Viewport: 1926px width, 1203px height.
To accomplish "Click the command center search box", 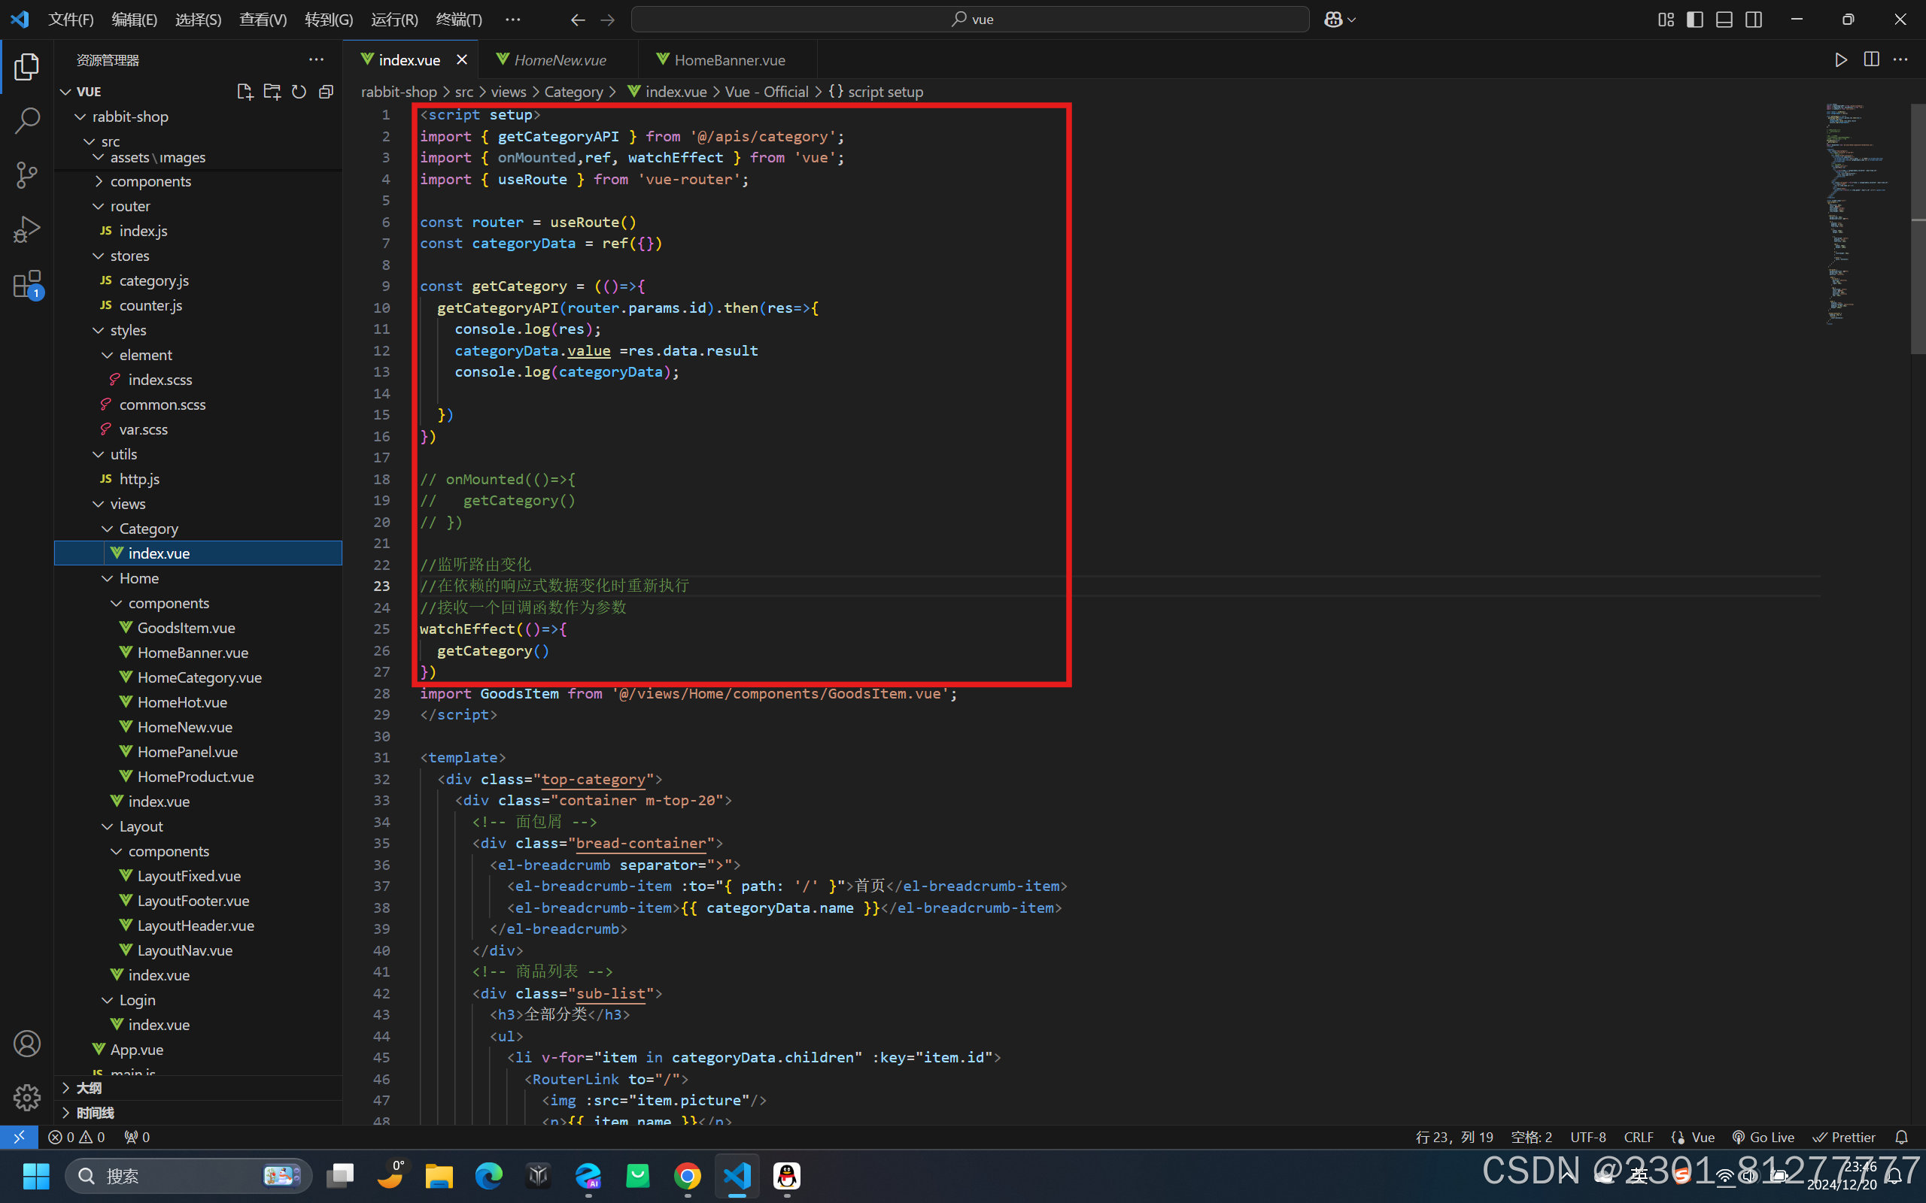I will 971,19.
